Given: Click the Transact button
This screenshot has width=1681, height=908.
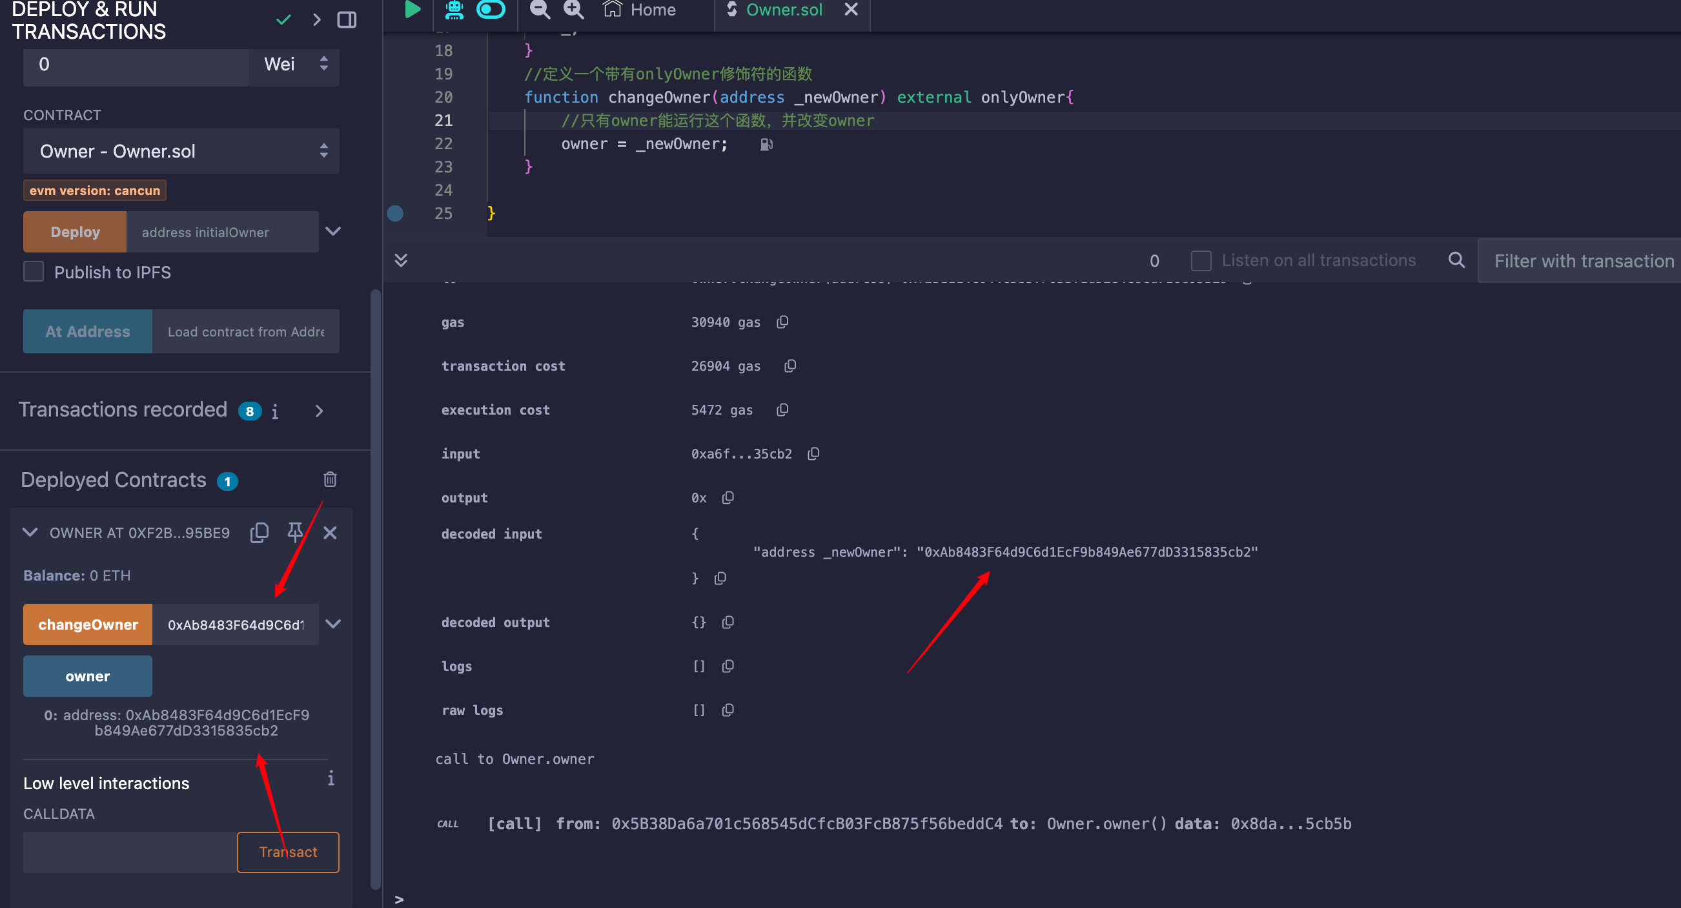Looking at the screenshot, I should tap(288, 851).
